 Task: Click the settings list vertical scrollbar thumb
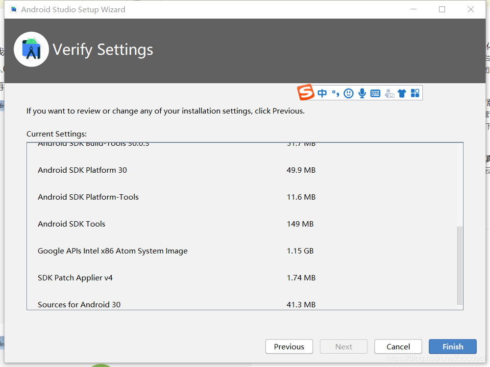[460, 265]
